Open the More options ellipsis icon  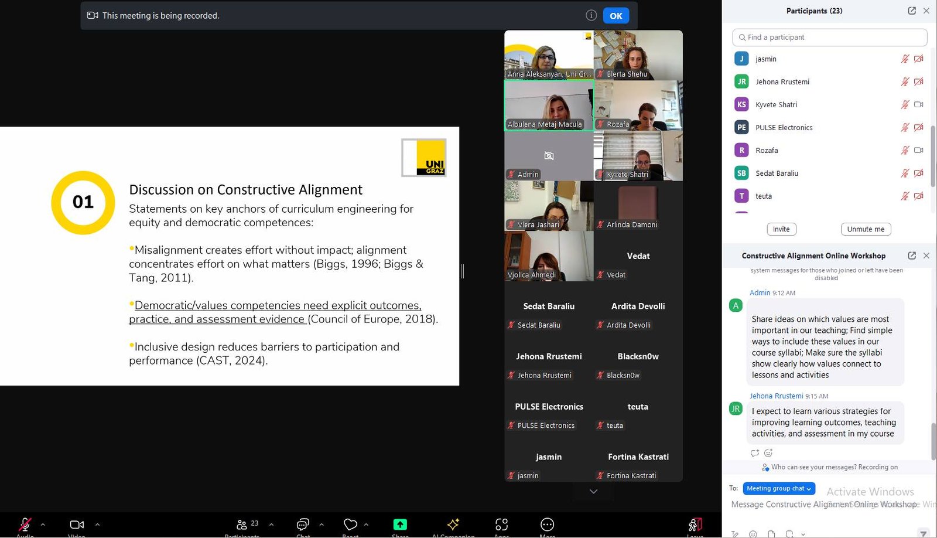(x=547, y=525)
